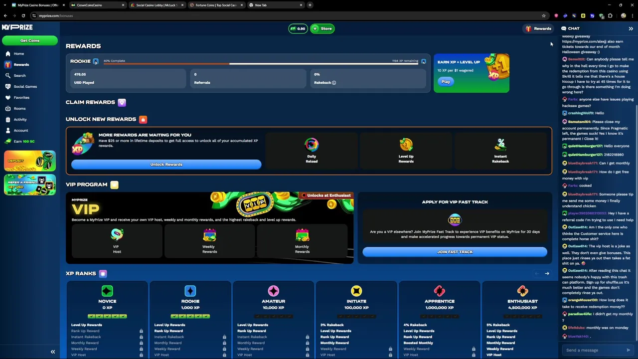This screenshot has width=638, height=359.
Task: Click the Unlock New Rewards lock icon
Action: click(x=143, y=119)
